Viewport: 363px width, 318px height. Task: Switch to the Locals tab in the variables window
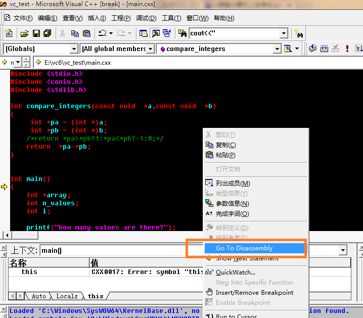(x=67, y=296)
